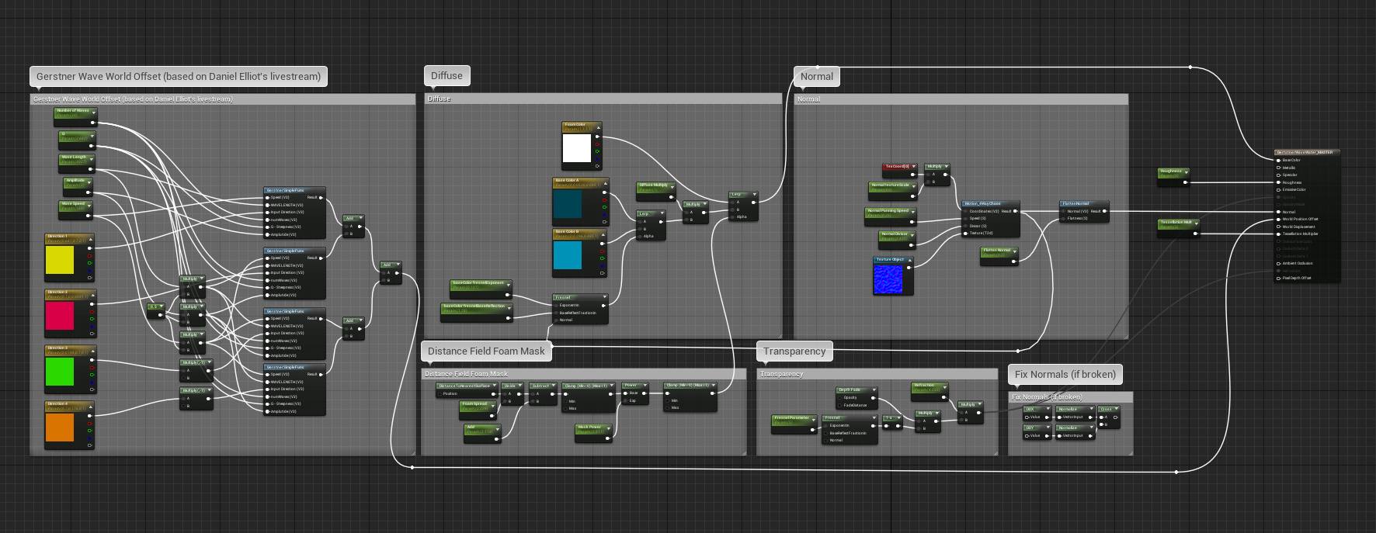Toggle the Refraction parameter node's arrow
The height and width of the screenshot is (533, 1376).
pyautogui.click(x=946, y=386)
